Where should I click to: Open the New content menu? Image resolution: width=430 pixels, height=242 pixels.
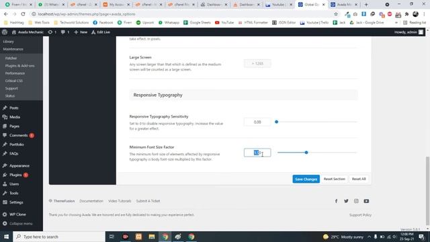coord(81,32)
